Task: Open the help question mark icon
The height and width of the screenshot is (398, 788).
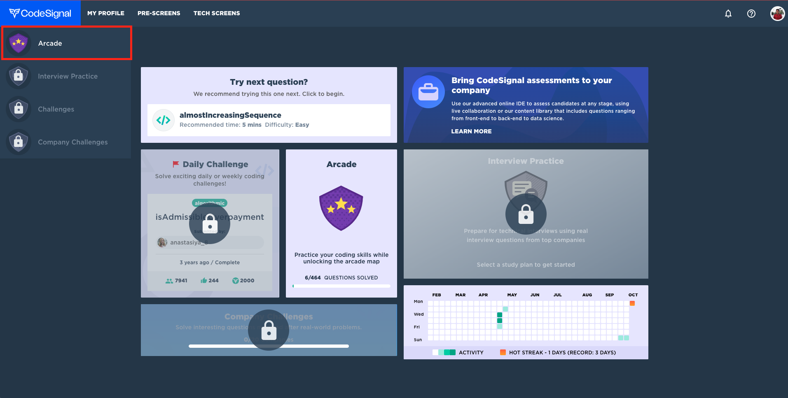Action: (751, 14)
